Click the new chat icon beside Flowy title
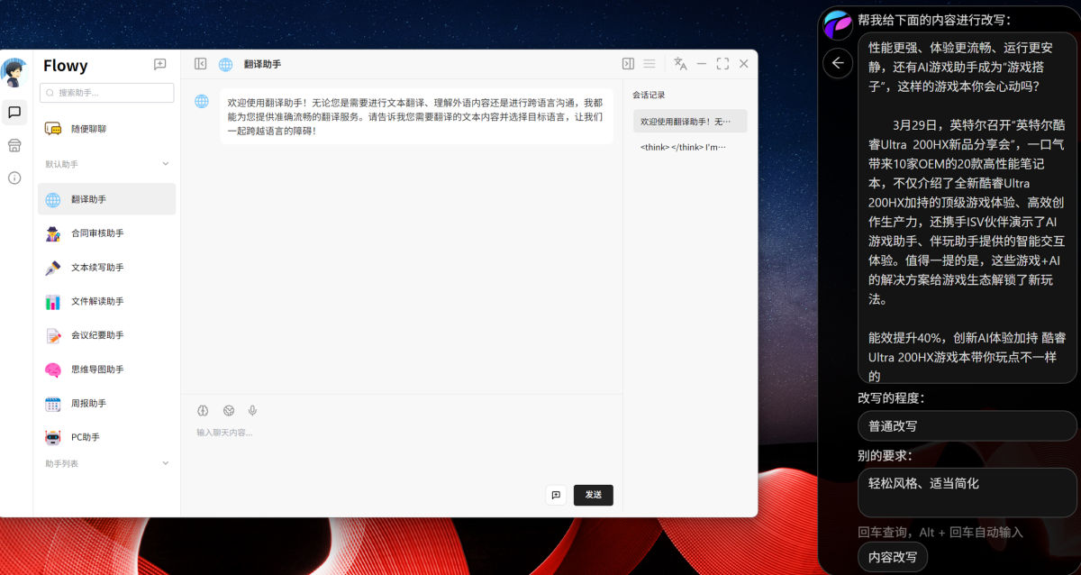The image size is (1081, 575). pos(159,65)
